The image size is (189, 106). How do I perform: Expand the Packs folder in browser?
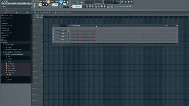(5, 40)
